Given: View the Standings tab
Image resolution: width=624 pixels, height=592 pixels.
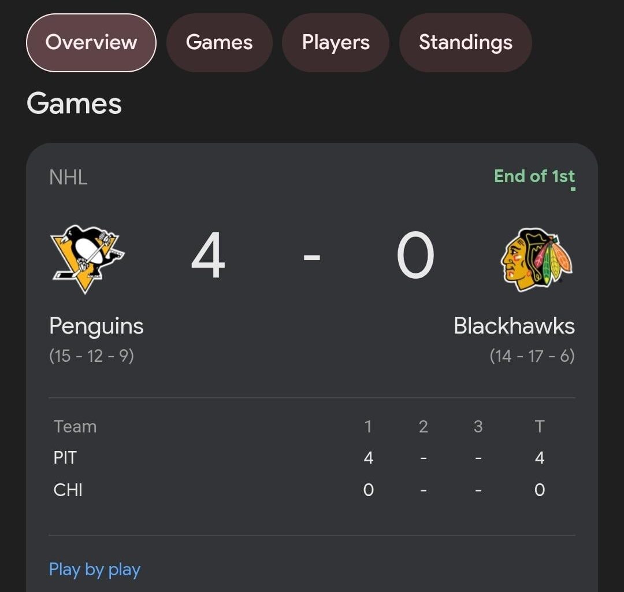Looking at the screenshot, I should click(x=465, y=42).
